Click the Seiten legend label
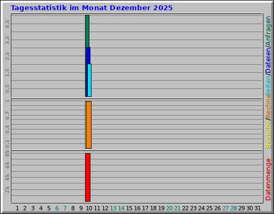The image size is (274, 214). 268,86
